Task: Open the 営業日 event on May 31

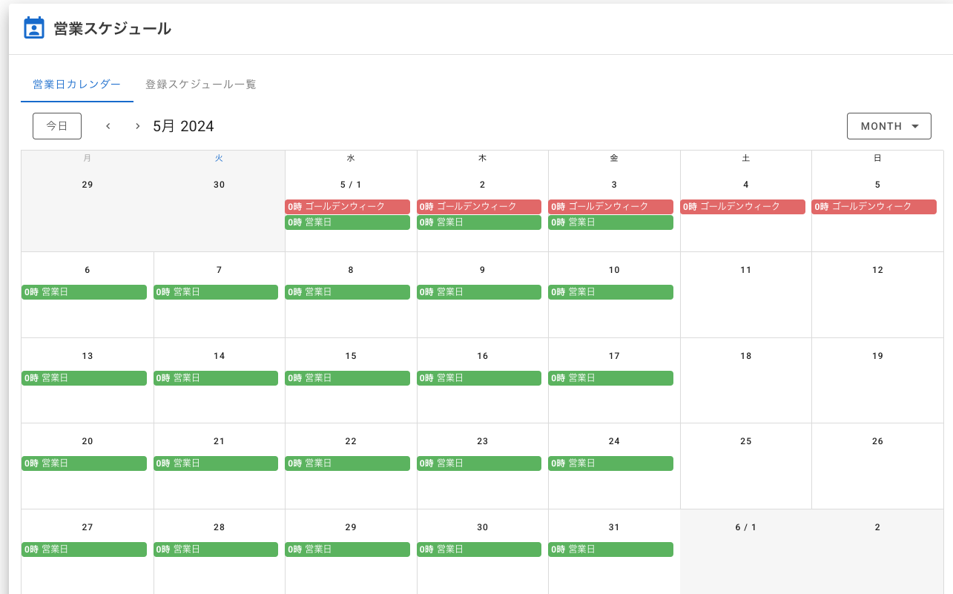Action: click(610, 550)
